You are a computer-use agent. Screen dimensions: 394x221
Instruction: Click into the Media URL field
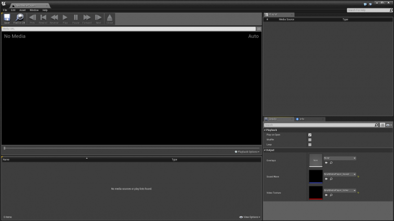click(x=128, y=29)
